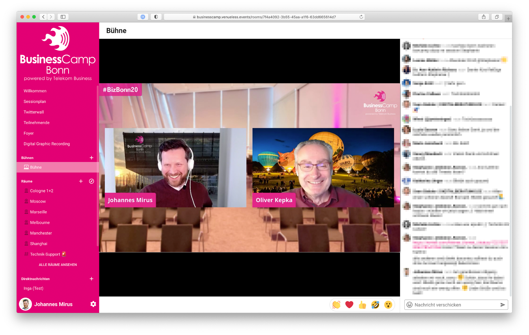Image resolution: width=529 pixels, height=335 pixels.
Task: Open Safari share button in toolbar
Action: (484, 17)
